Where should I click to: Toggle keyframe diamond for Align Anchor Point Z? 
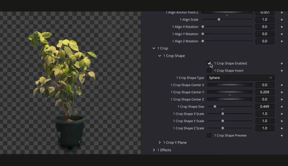[x=281, y=12]
